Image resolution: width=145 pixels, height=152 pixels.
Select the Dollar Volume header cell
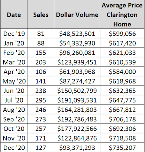click(77, 14)
